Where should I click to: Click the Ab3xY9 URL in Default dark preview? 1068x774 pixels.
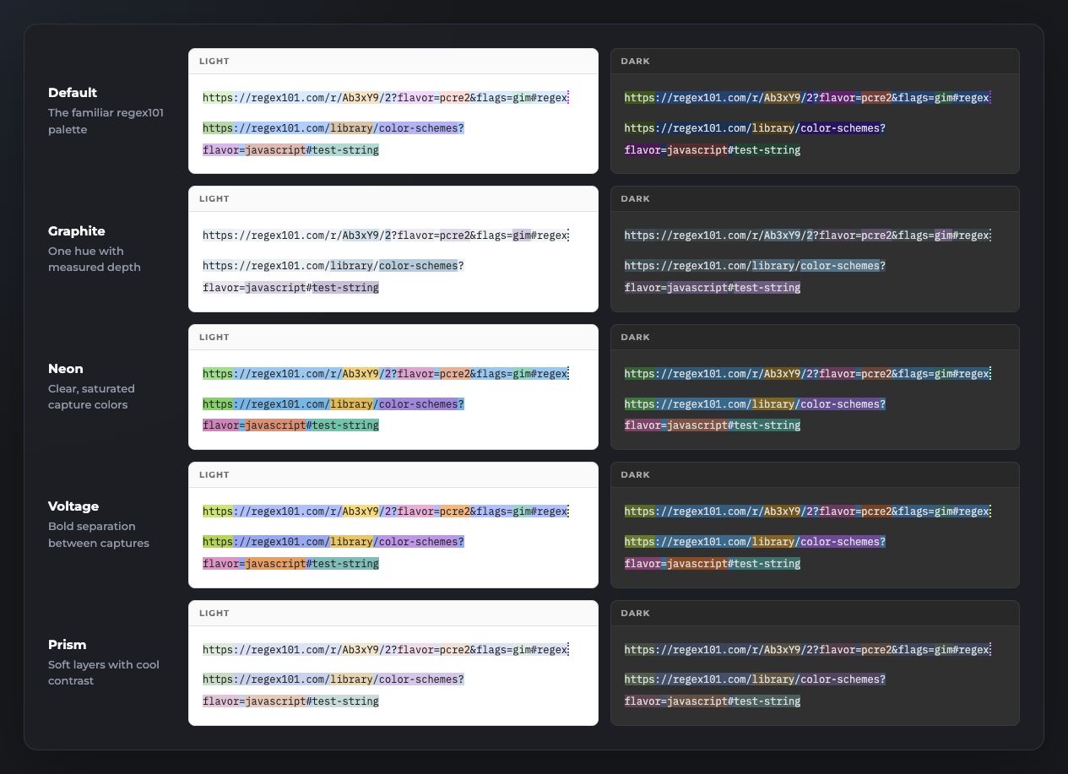(x=806, y=98)
